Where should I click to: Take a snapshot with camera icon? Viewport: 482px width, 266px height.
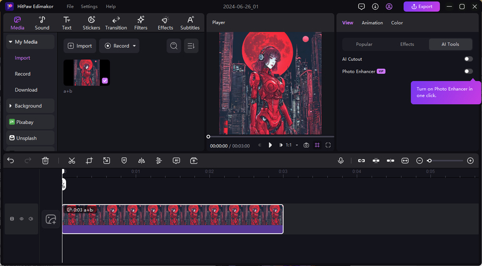(306, 145)
